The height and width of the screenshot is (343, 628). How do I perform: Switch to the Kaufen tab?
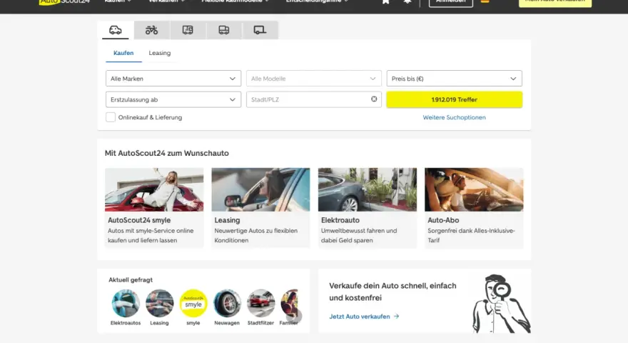click(x=123, y=53)
